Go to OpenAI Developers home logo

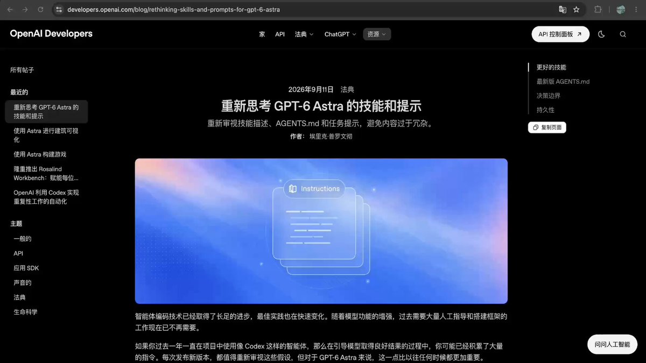tap(51, 34)
